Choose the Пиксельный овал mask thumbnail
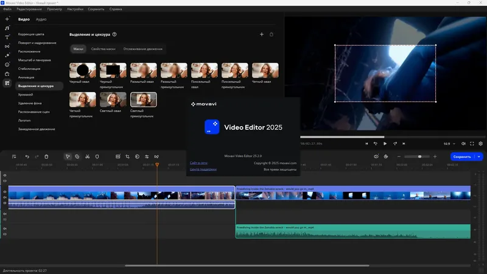The image size is (487, 274). click(205, 70)
